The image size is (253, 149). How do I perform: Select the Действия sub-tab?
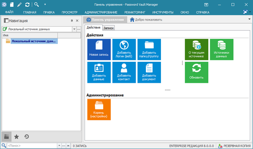click(93, 27)
